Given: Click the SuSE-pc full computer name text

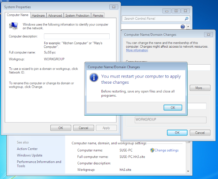Looking at the screenshot, I should point(50,52).
